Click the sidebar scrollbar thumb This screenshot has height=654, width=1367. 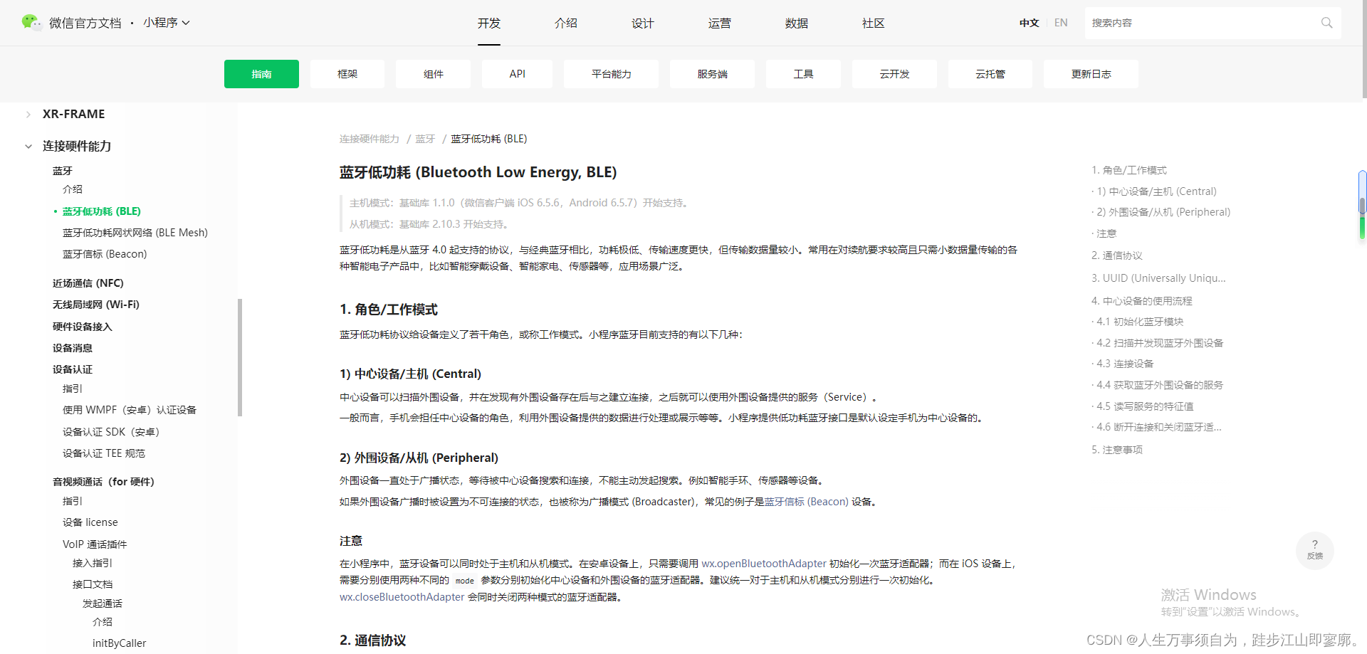[240, 357]
